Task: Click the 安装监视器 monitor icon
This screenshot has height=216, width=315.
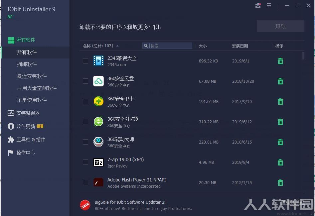Action: pyautogui.click(x=11, y=113)
